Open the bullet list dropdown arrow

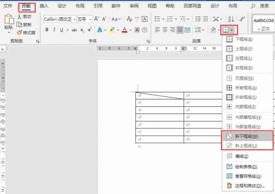pos(163,19)
